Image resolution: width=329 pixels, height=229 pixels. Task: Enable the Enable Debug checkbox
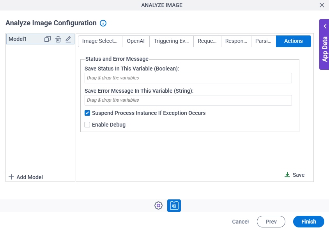pyautogui.click(x=87, y=125)
